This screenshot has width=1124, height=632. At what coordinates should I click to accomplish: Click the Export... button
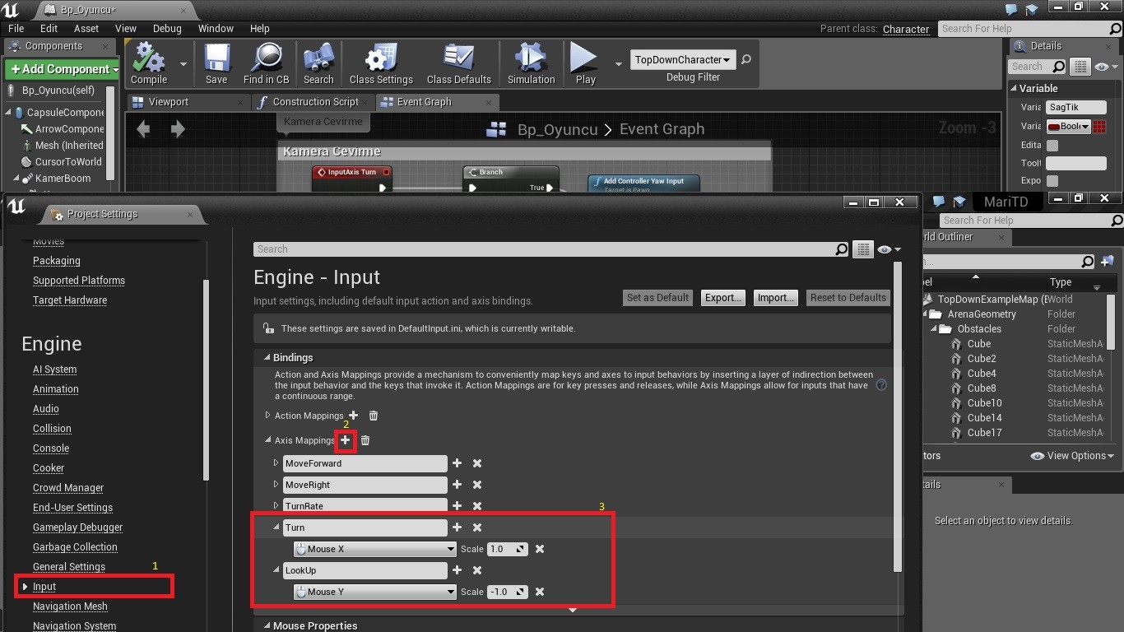point(723,298)
